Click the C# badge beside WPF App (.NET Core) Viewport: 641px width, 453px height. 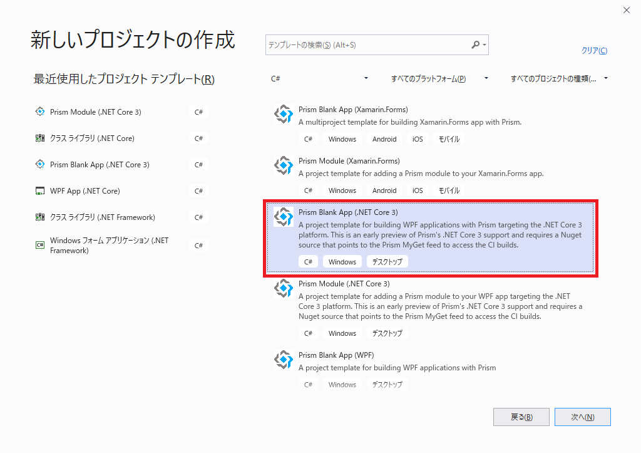click(x=198, y=191)
